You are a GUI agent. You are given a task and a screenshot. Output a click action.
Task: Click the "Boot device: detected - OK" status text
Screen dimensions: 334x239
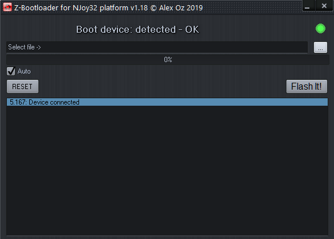click(x=137, y=29)
